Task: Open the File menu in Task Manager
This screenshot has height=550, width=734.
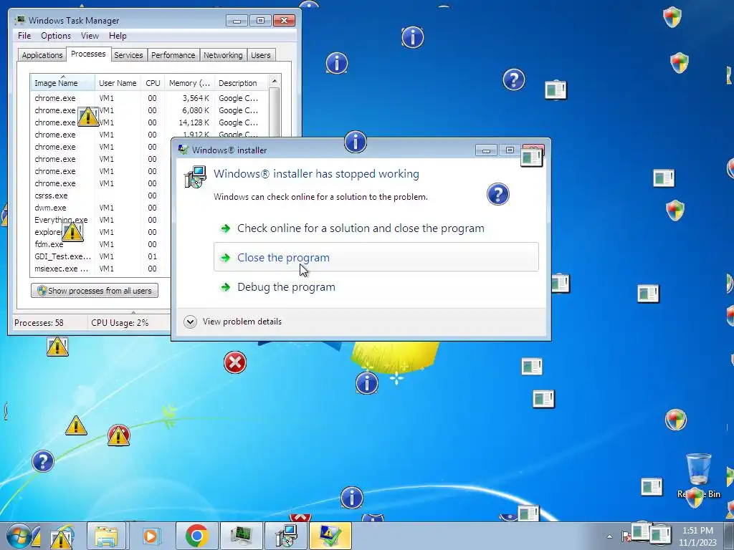Action: click(24, 36)
